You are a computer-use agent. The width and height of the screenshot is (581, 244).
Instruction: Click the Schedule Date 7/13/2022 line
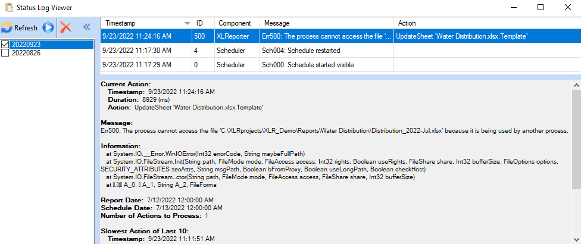point(161,208)
